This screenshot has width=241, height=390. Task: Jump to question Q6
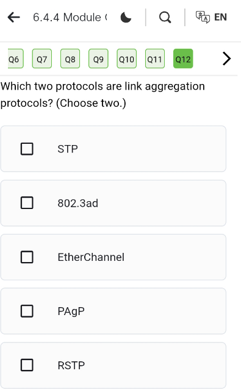[x=15, y=58]
